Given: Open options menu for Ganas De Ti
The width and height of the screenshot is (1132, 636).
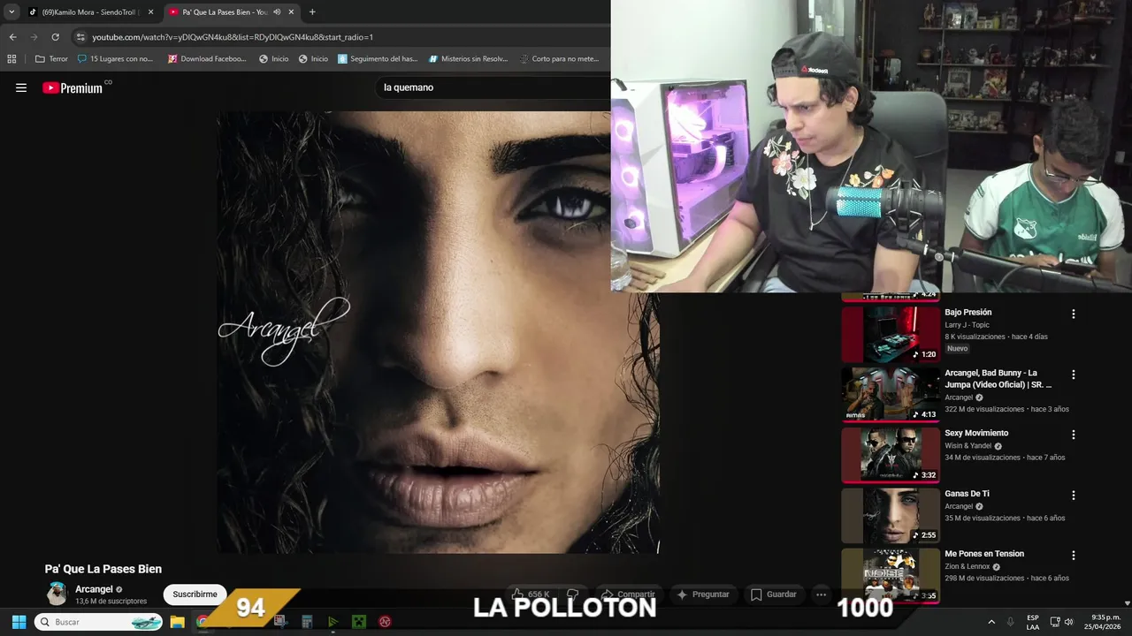Looking at the screenshot, I should [1074, 496].
